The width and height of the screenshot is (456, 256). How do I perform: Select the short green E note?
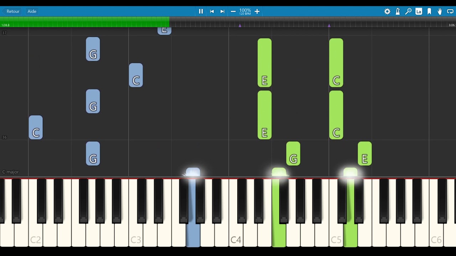(365, 154)
